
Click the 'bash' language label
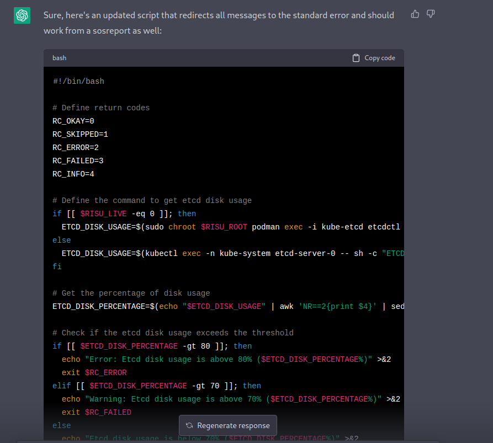[x=60, y=58]
